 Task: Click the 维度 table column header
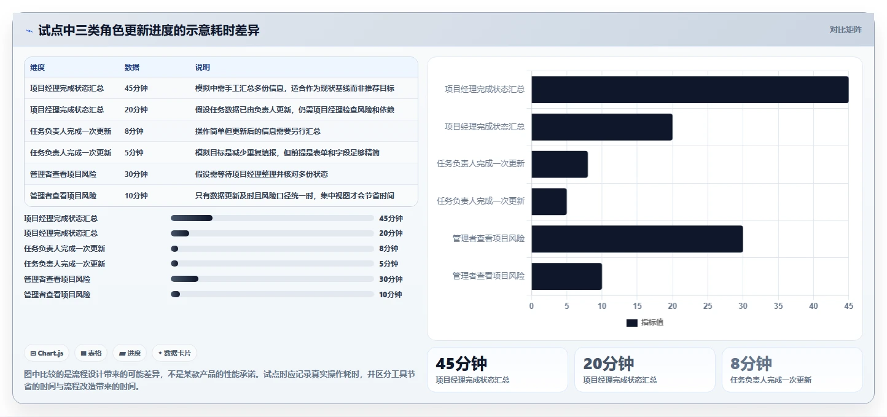tap(37, 68)
